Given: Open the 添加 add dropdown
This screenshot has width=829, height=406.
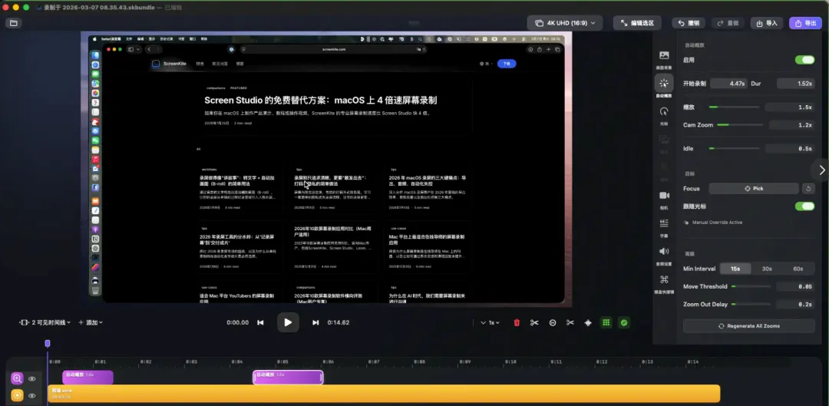Looking at the screenshot, I should [91, 322].
